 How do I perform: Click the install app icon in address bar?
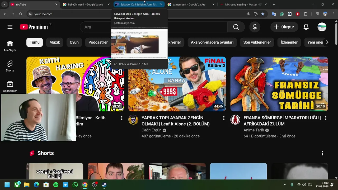coord(256,14)
